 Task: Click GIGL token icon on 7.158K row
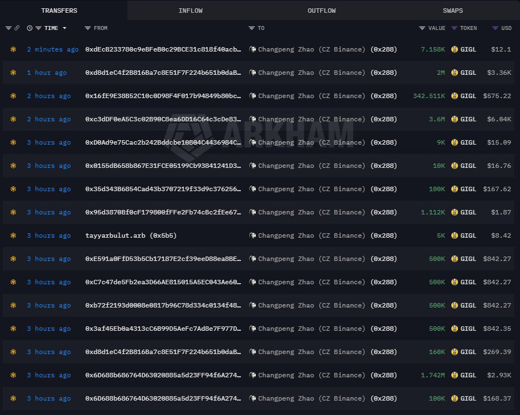(455, 49)
